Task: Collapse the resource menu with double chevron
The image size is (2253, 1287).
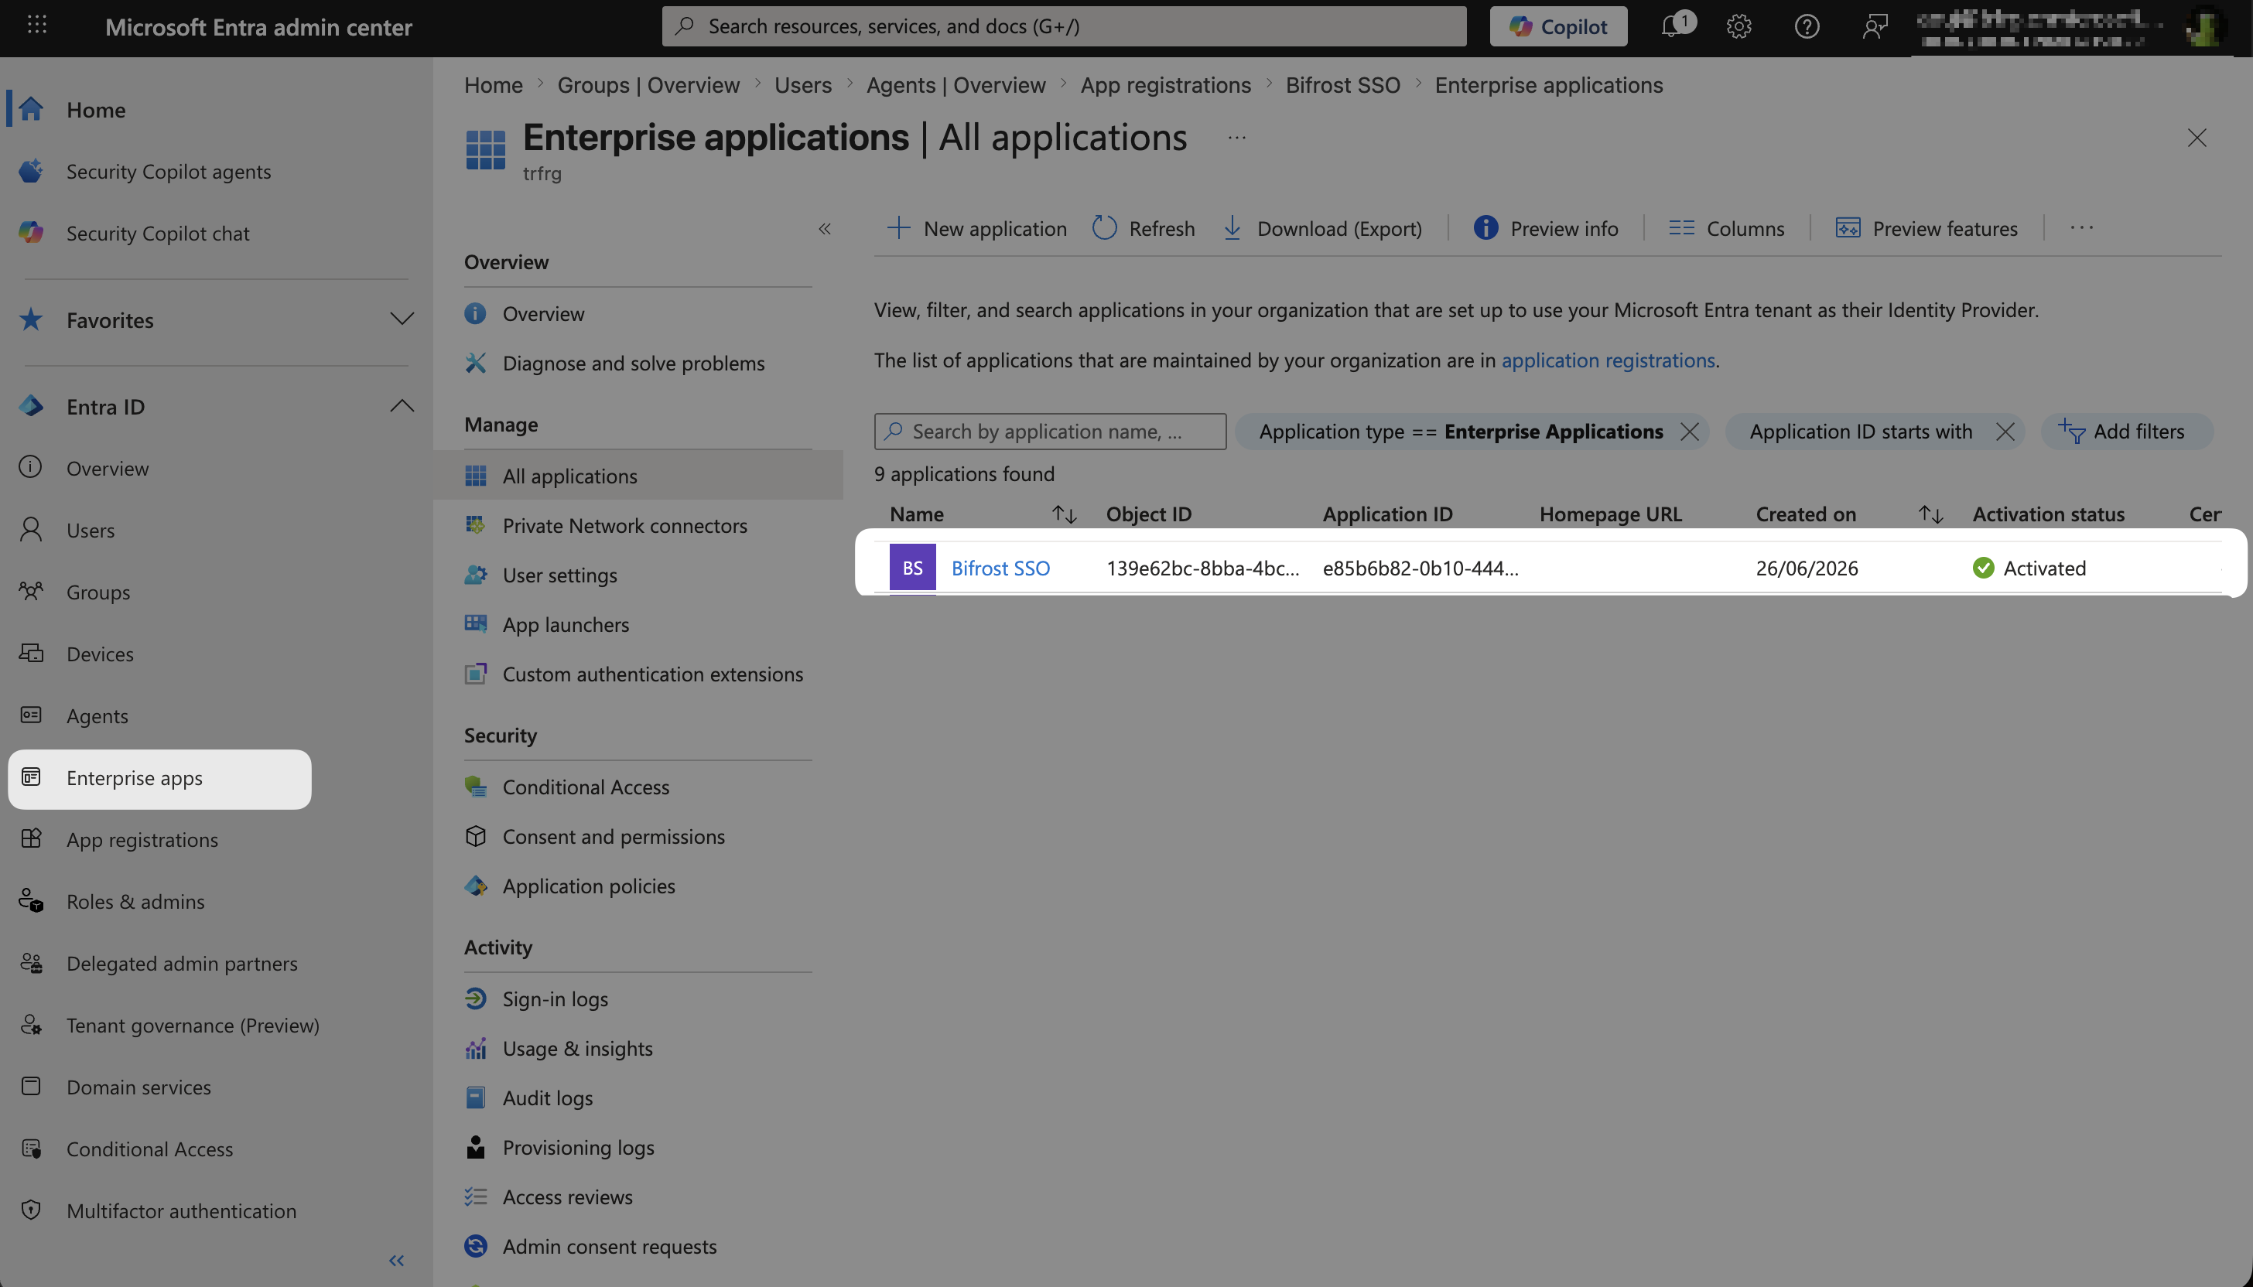Action: coord(825,229)
